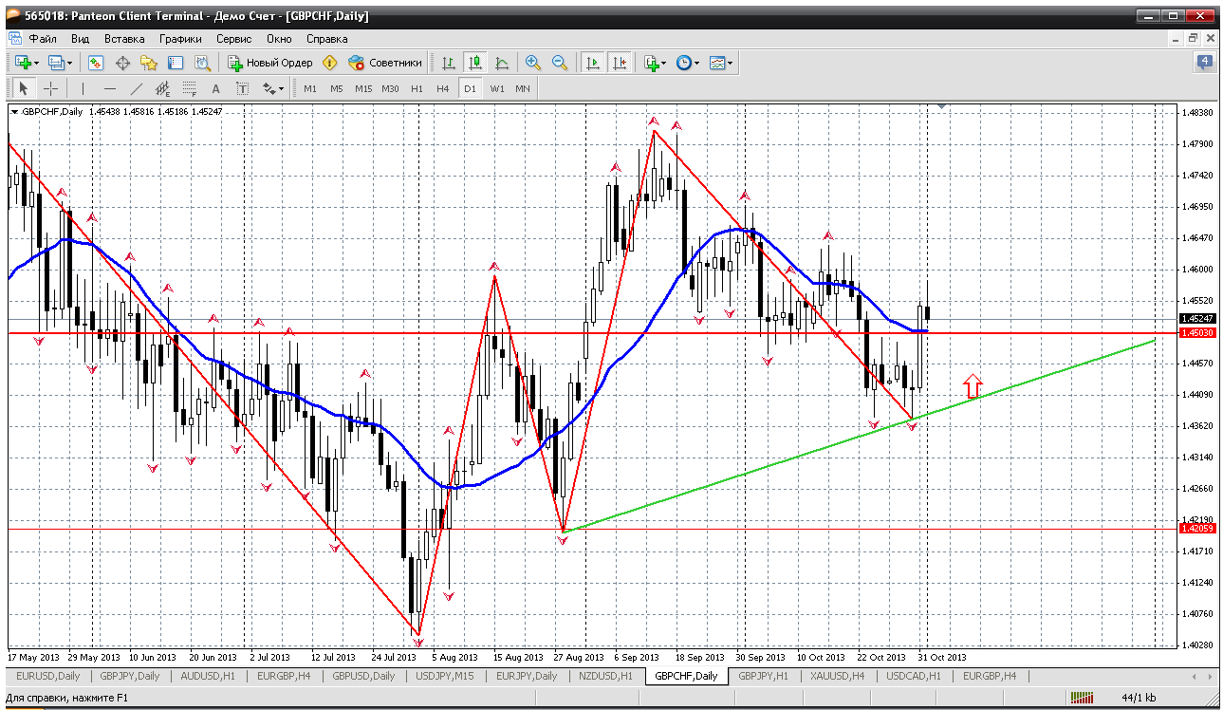Viewport: 1223px width, 710px height.
Task: Click the M5 timeframe button
Action: (x=337, y=88)
